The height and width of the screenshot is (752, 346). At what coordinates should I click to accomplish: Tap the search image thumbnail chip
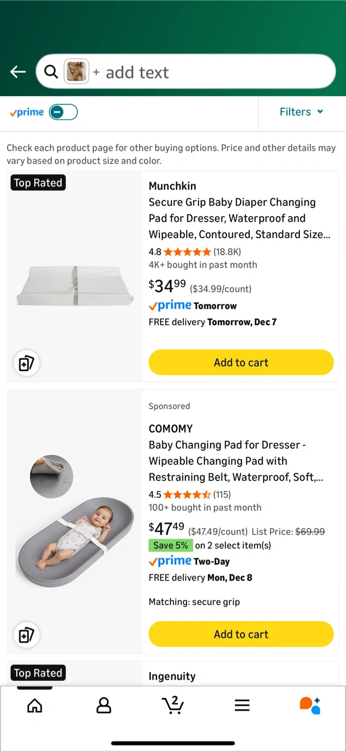click(x=77, y=72)
